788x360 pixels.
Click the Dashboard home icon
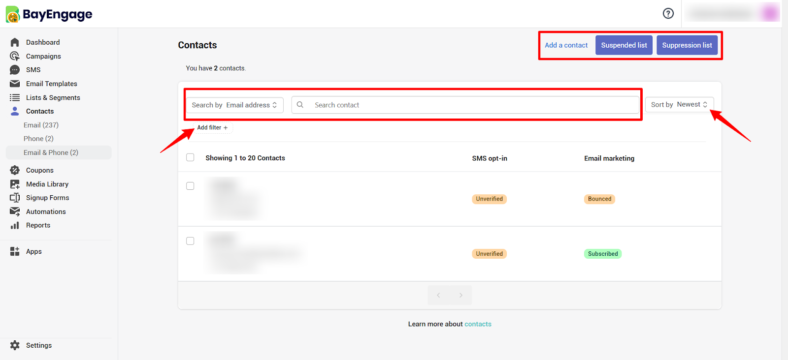coord(15,42)
